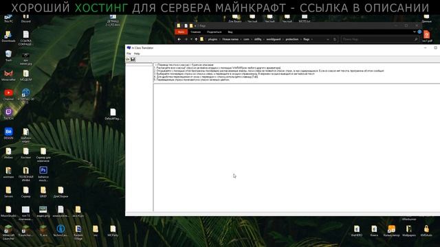Select the Trash recycle bin desktop icon
The image size is (440, 247).
pyautogui.click(x=8, y=56)
